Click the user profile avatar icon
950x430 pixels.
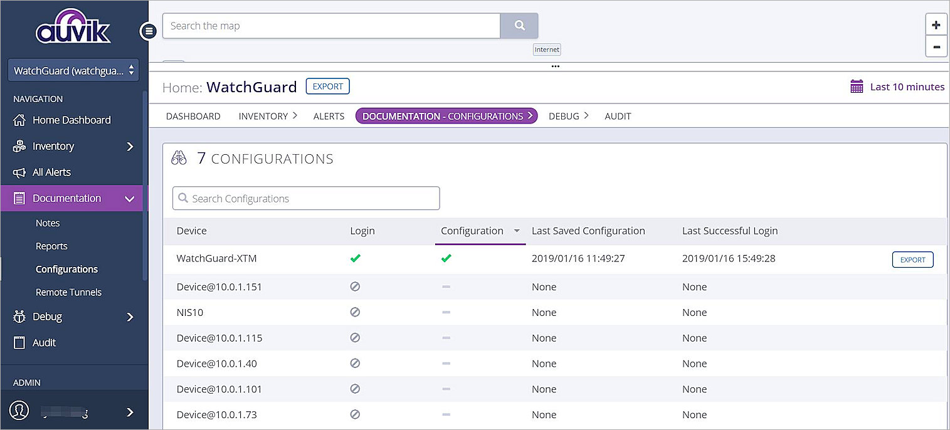(x=19, y=411)
